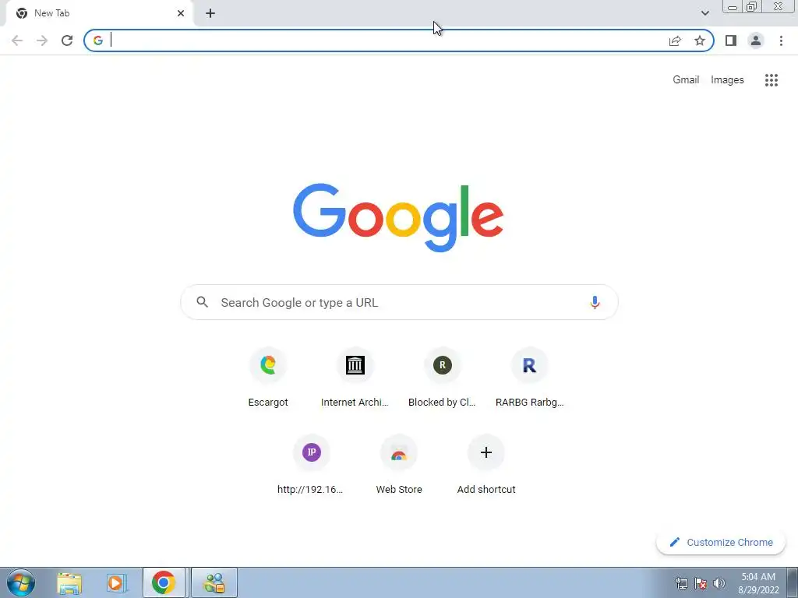Open the Web Store shortcut
Image resolution: width=798 pixels, height=598 pixels.
[x=399, y=465]
